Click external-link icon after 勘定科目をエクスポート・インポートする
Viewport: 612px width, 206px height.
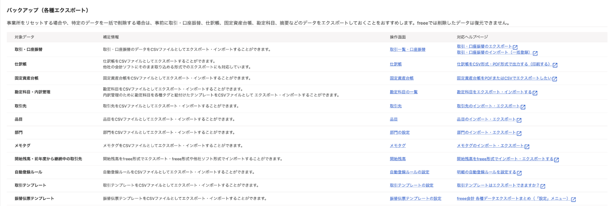[535, 93]
